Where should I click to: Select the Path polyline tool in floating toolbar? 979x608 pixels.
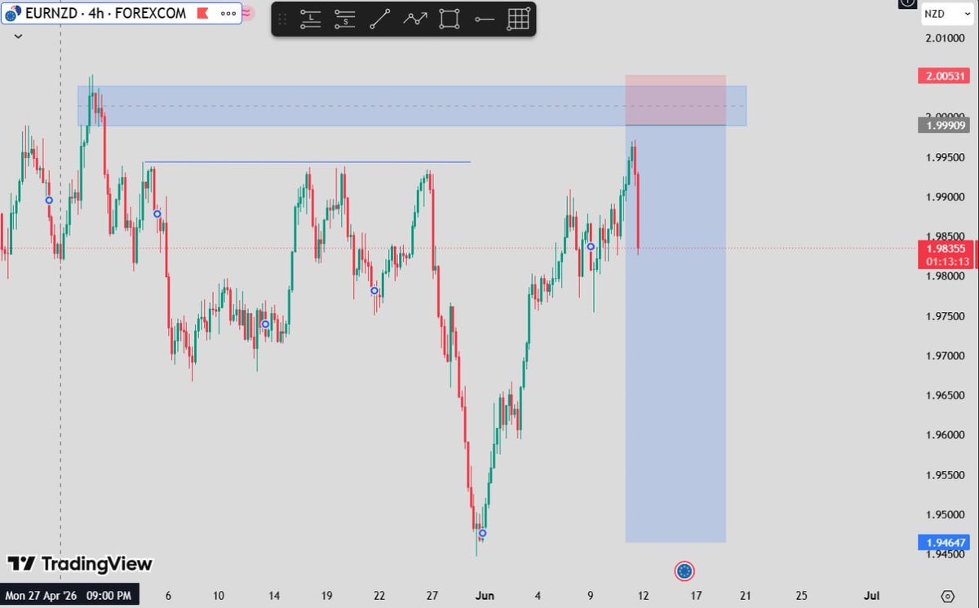pyautogui.click(x=414, y=19)
